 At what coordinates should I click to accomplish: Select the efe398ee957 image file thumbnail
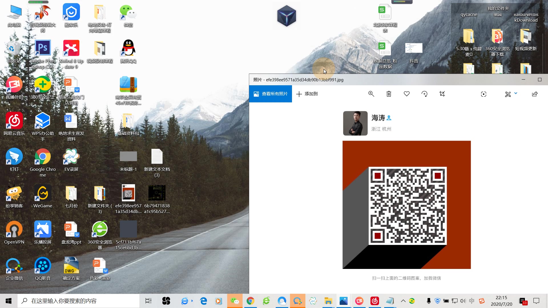[x=128, y=199]
